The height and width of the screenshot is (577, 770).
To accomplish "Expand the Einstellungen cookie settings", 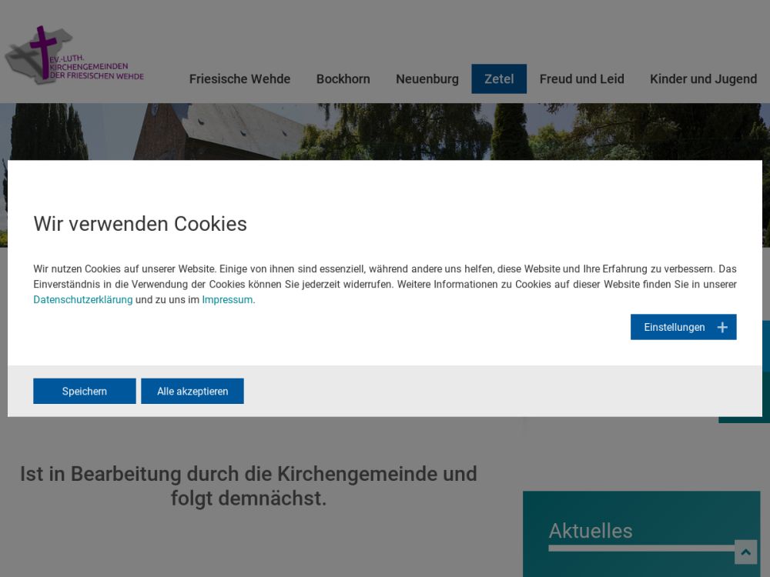I will click(675, 327).
